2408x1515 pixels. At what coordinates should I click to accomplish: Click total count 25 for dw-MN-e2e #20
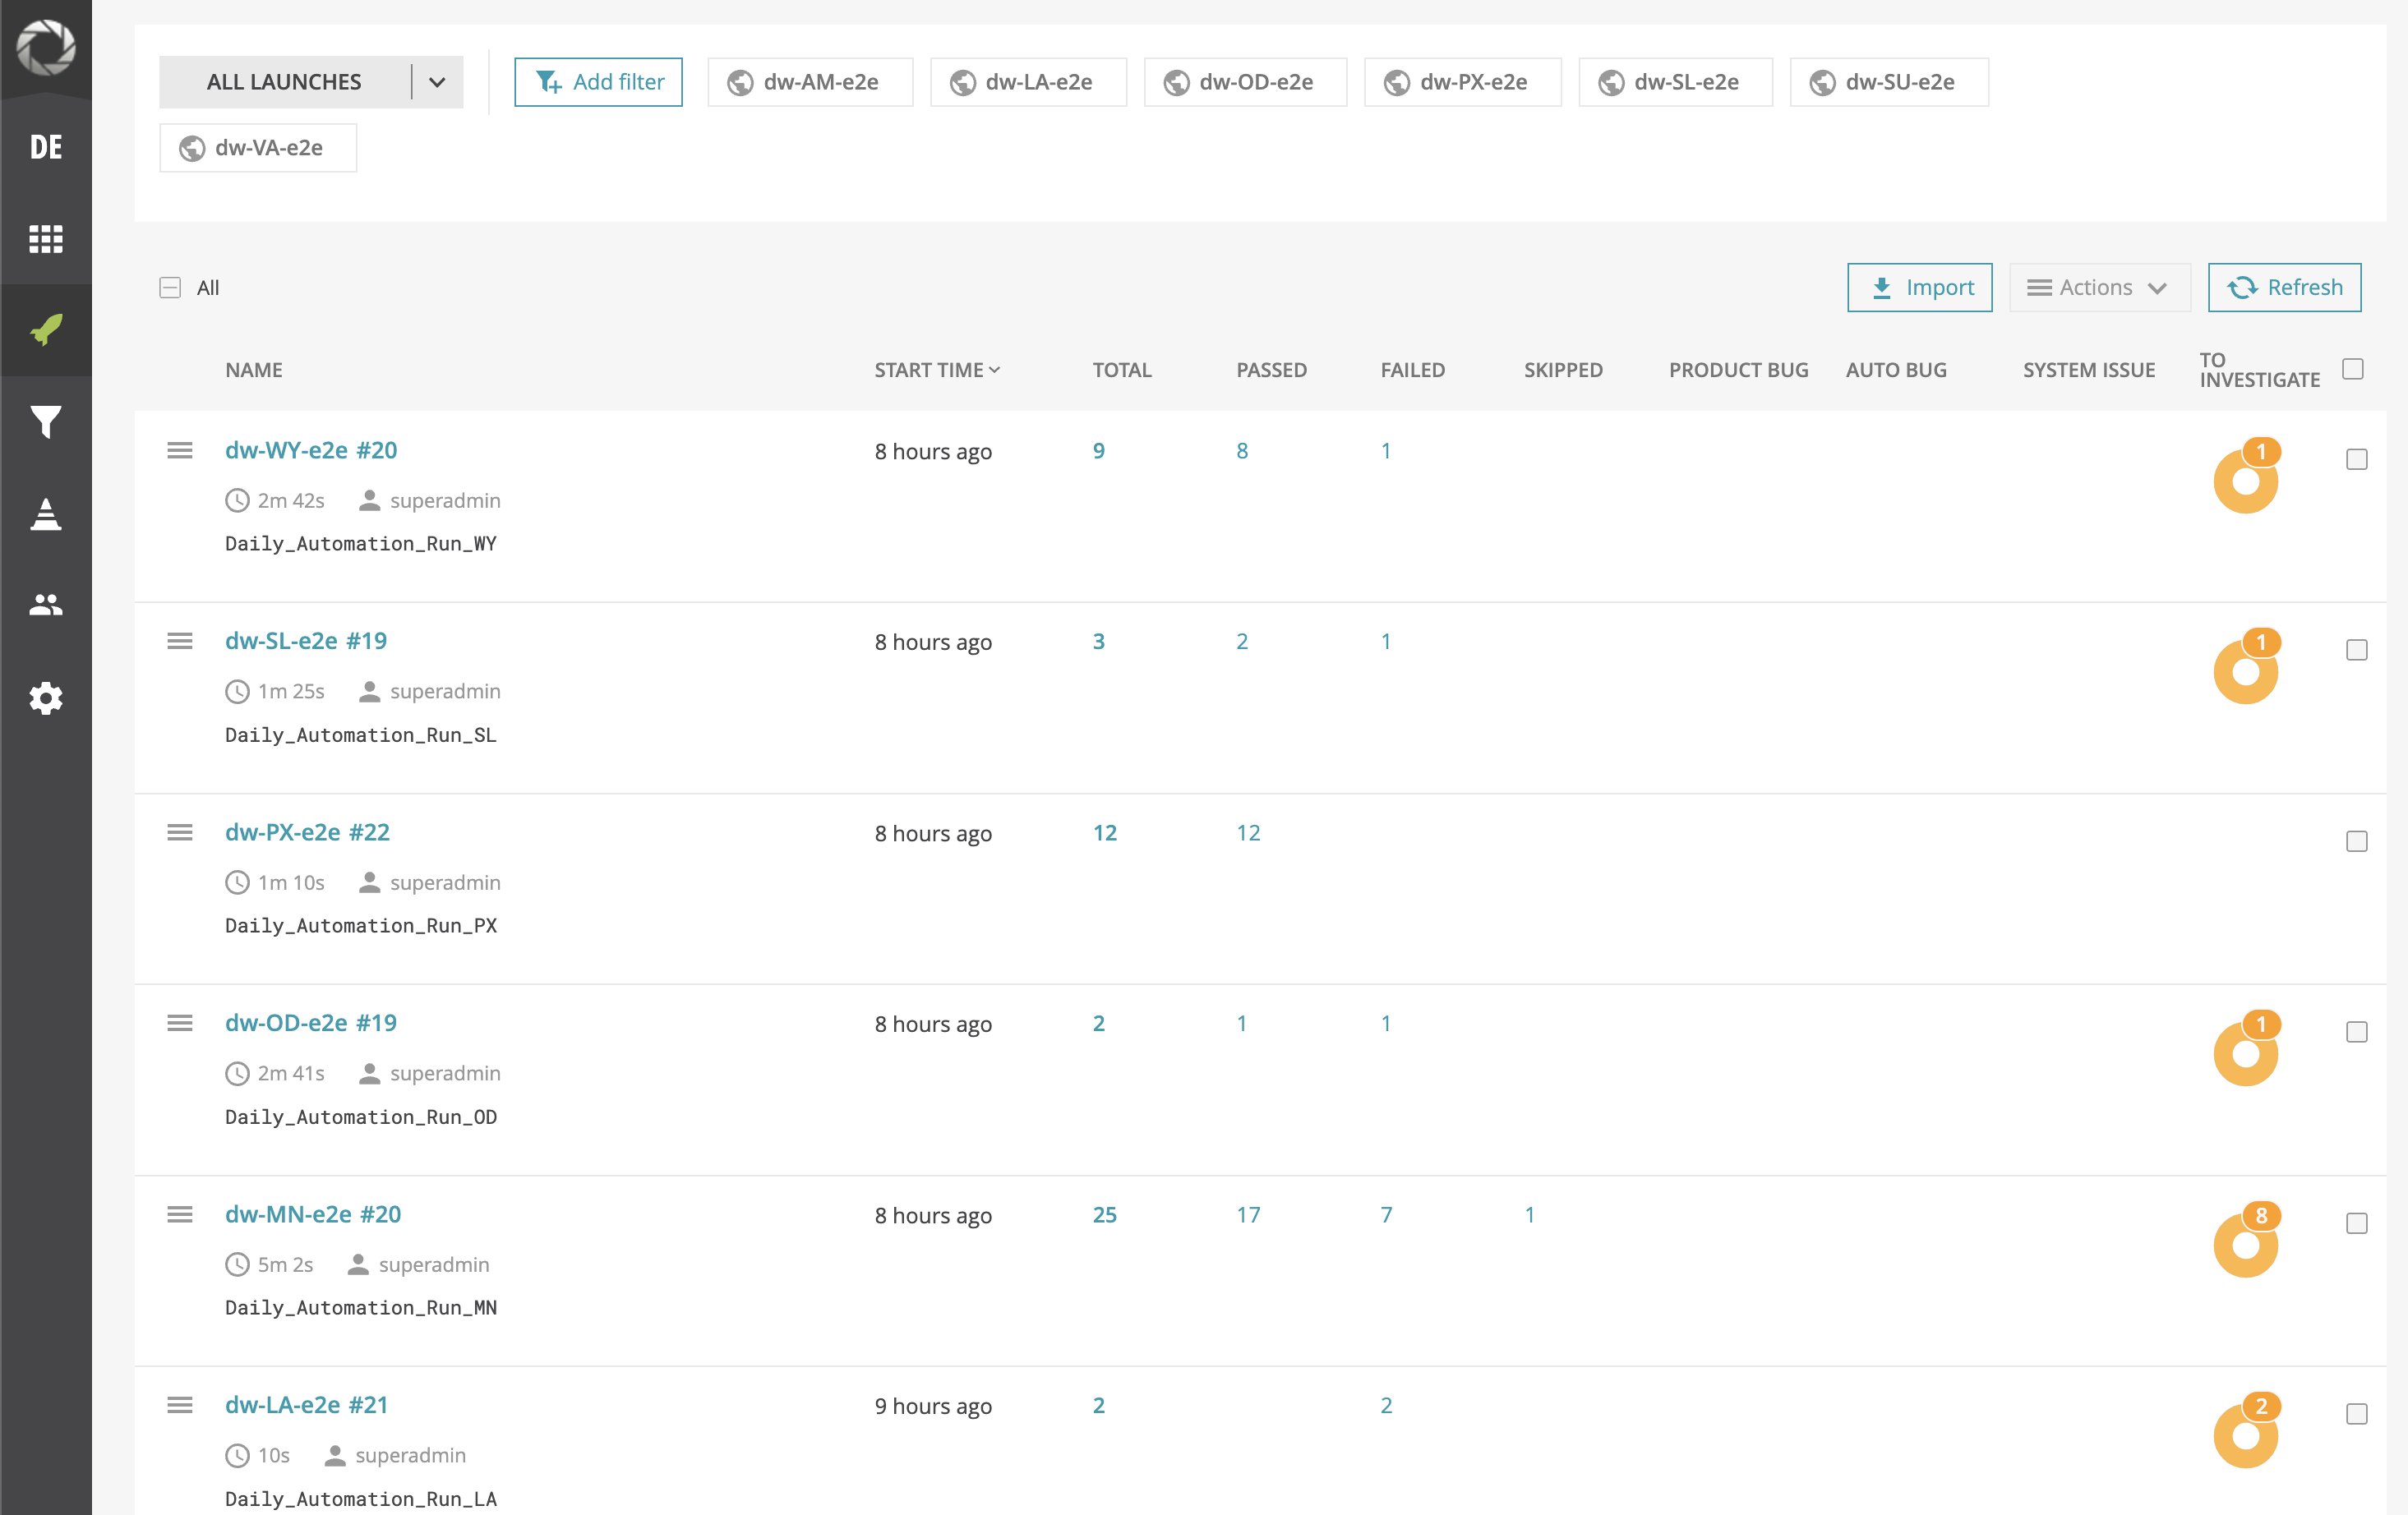1104,1214
